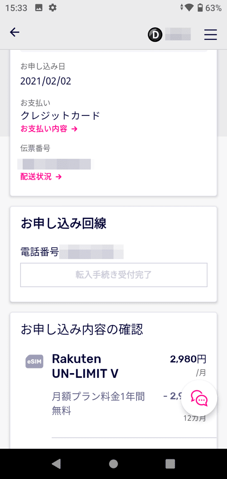The width and height of the screenshot is (227, 479).
Task: Tap the Android home circle button
Action: (x=113, y=464)
